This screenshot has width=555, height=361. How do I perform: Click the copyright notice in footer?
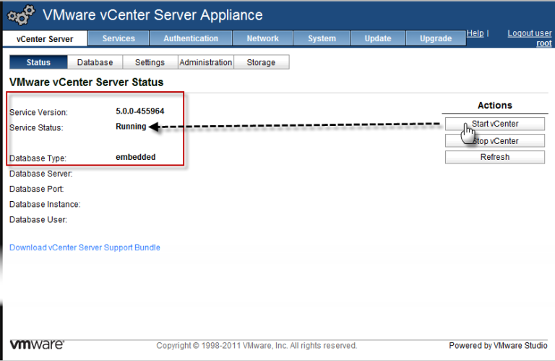[x=257, y=345]
